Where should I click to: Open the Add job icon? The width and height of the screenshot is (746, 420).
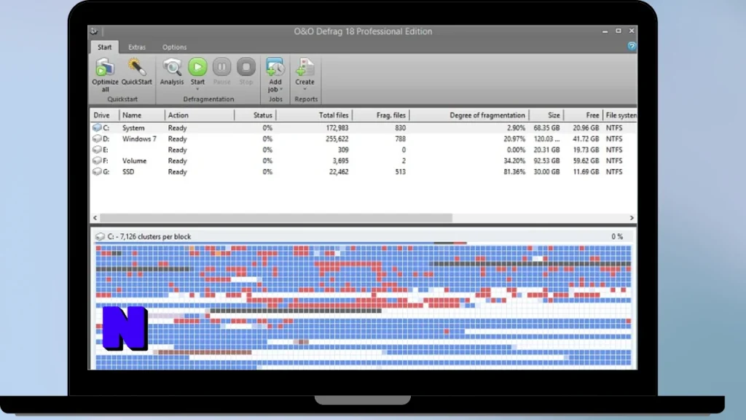(275, 67)
